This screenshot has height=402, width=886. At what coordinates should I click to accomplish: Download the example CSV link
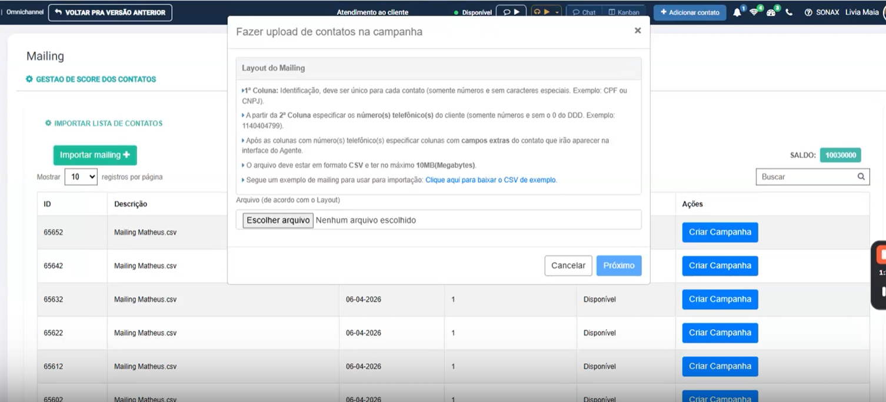click(491, 180)
